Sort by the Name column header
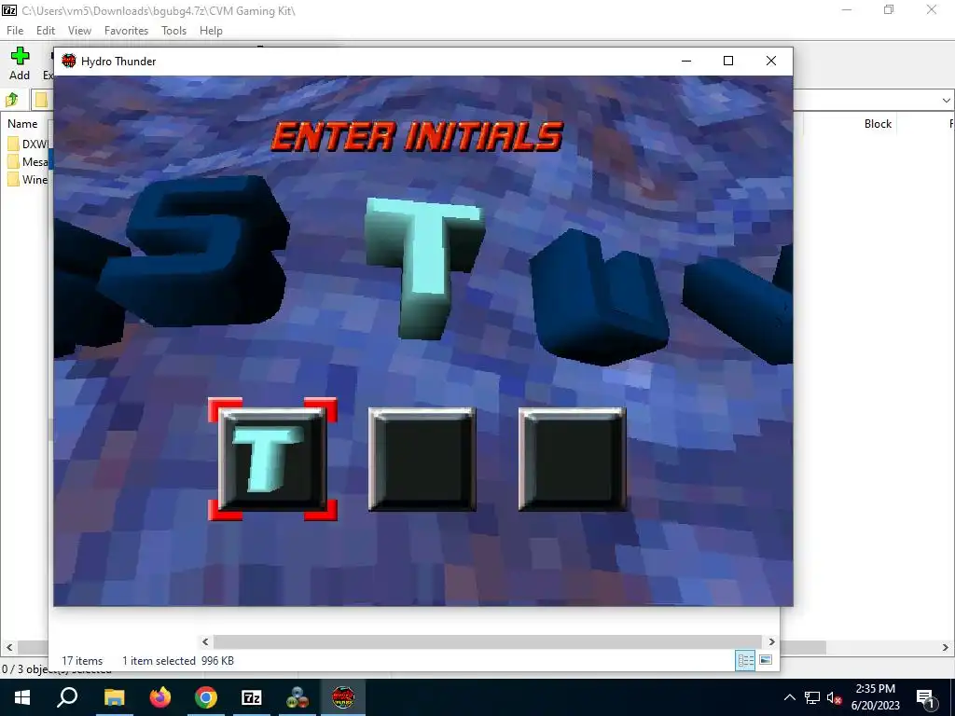The height and width of the screenshot is (716, 955). 22,124
